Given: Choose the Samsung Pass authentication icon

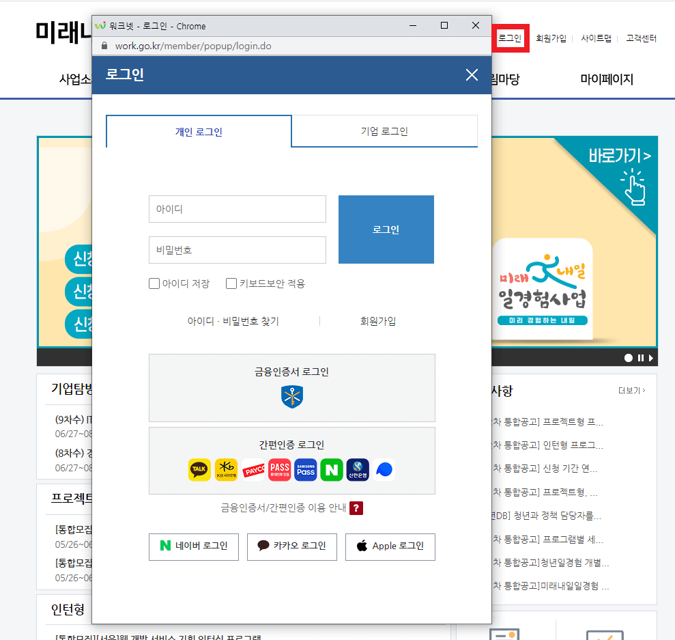Looking at the screenshot, I should pos(305,470).
